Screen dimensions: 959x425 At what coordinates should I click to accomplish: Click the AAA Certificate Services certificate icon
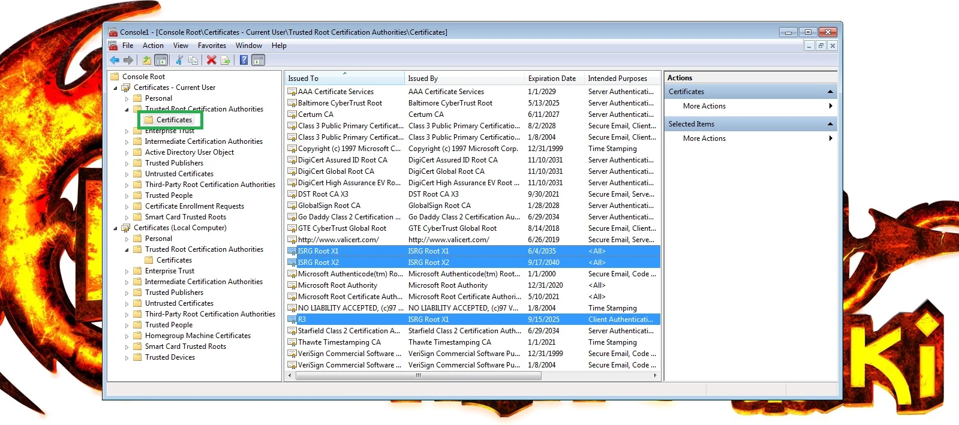pos(292,92)
